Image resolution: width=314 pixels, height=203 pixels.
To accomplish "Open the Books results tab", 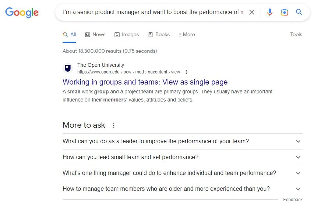I will coord(159,35).
